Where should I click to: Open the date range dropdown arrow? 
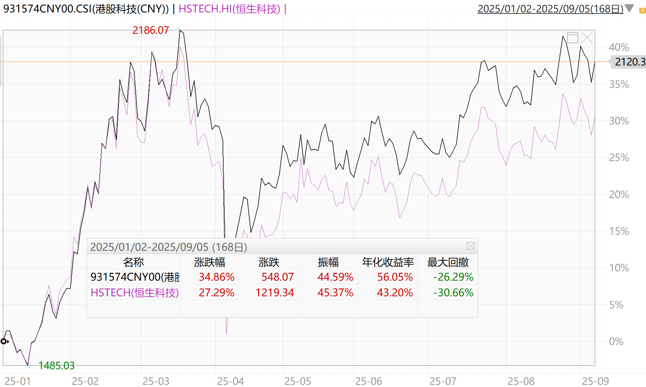point(629,9)
